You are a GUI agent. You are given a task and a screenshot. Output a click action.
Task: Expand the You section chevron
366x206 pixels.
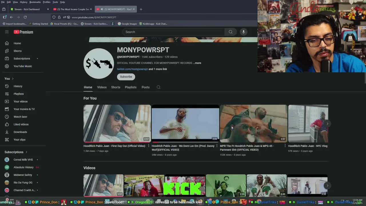(x=13, y=79)
